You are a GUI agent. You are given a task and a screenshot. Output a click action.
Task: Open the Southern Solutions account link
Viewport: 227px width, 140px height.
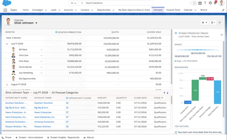click(43, 103)
